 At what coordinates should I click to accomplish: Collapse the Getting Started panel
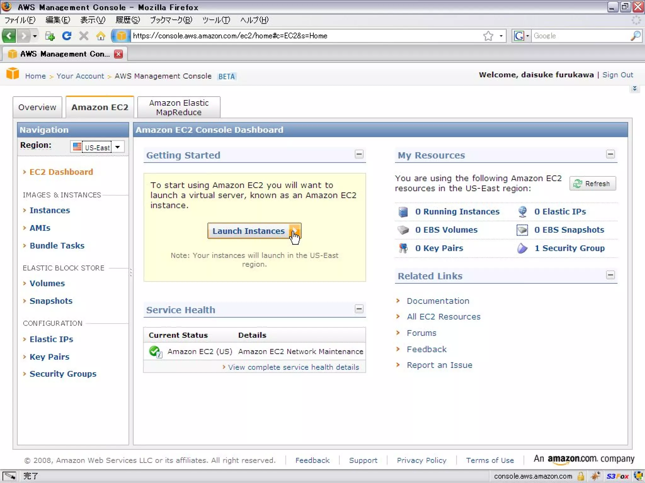tap(359, 154)
